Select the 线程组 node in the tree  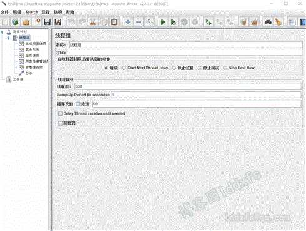tap(24, 38)
